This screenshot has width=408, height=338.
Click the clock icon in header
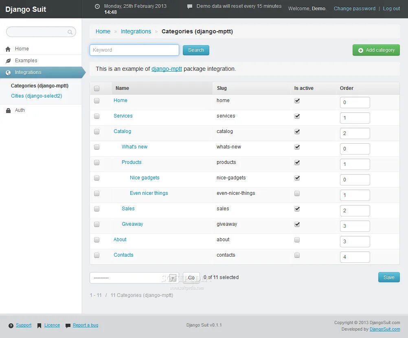point(97,7)
